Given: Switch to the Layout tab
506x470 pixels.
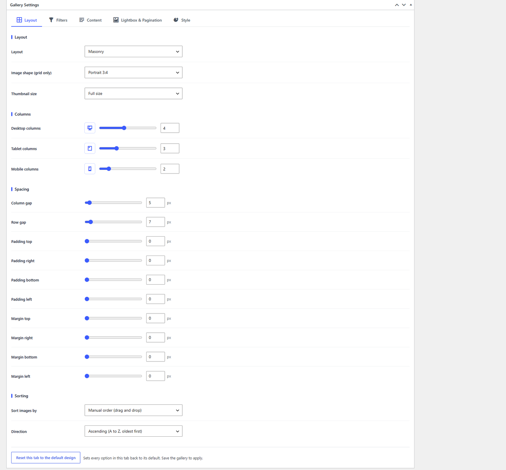Looking at the screenshot, I should (27, 20).
